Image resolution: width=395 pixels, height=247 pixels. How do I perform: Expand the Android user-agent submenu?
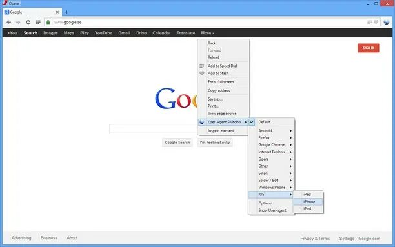(x=271, y=130)
